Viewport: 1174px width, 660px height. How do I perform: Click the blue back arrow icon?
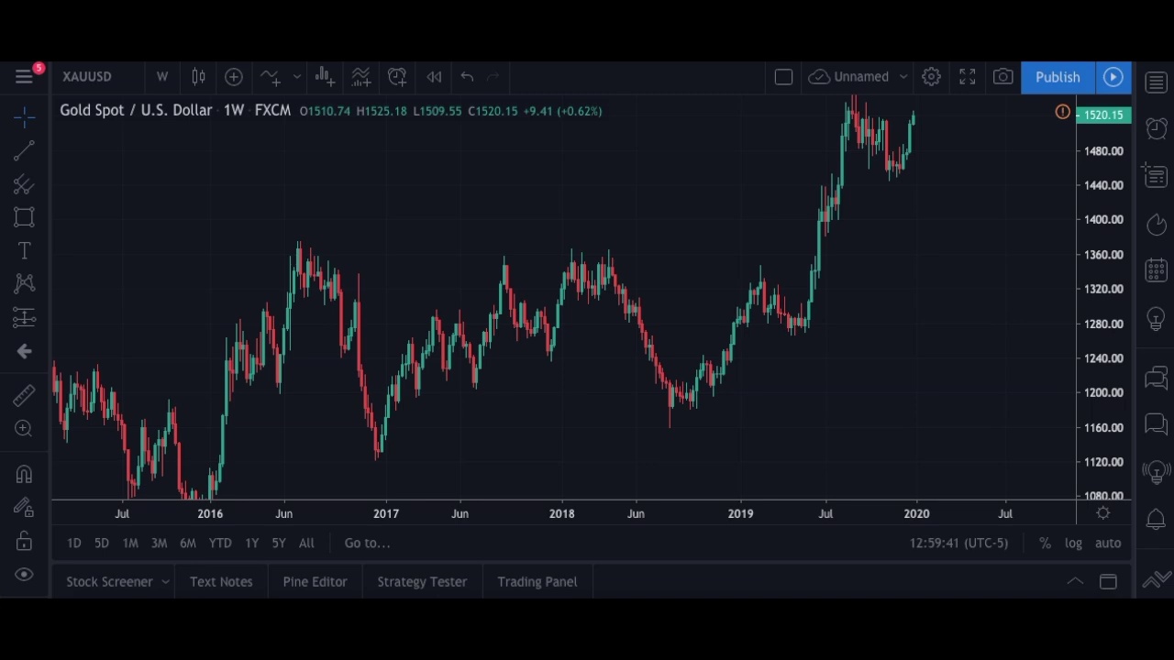pyautogui.click(x=24, y=351)
